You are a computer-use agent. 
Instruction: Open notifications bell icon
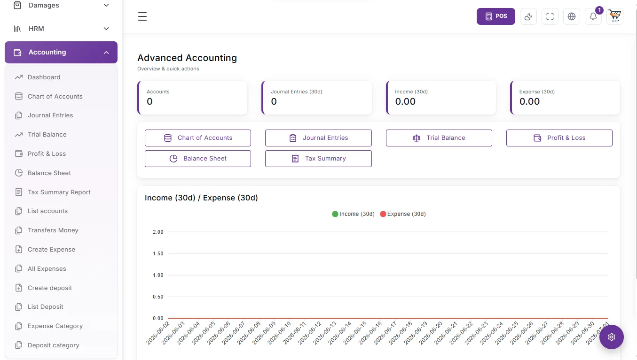tap(593, 16)
